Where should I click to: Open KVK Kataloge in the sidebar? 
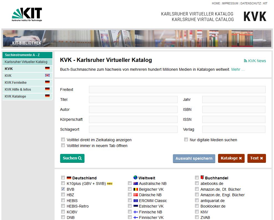(x=27, y=96)
